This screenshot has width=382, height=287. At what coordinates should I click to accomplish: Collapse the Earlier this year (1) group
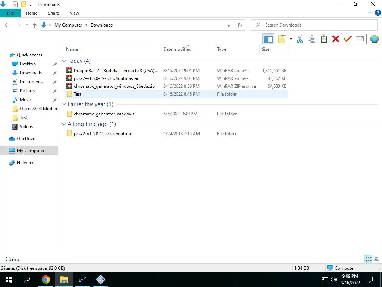point(64,104)
